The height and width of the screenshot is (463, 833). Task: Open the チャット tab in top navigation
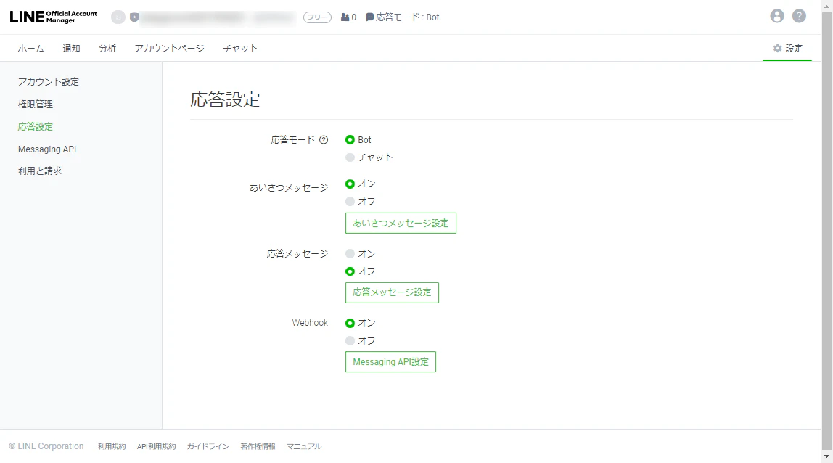[x=240, y=49]
